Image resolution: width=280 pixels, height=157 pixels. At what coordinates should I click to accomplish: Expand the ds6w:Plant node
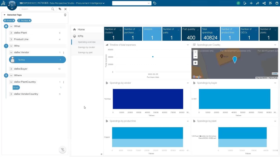coord(11,33)
